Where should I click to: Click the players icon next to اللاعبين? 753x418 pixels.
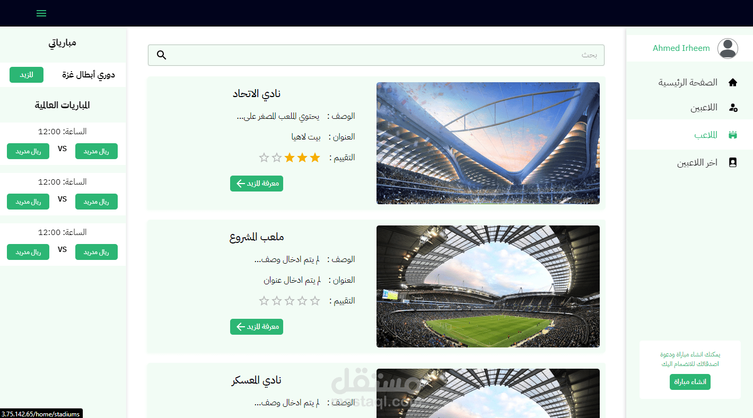(733, 108)
